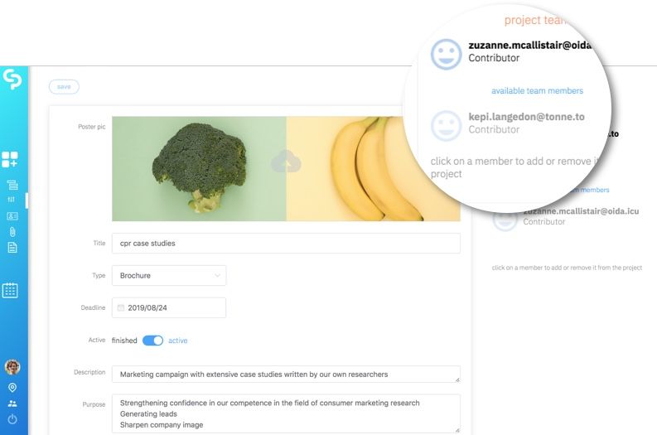
Task: Click the power logout icon
Action: [x=12, y=420]
